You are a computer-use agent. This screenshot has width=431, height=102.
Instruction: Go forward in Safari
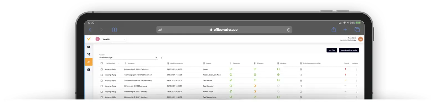101,30
